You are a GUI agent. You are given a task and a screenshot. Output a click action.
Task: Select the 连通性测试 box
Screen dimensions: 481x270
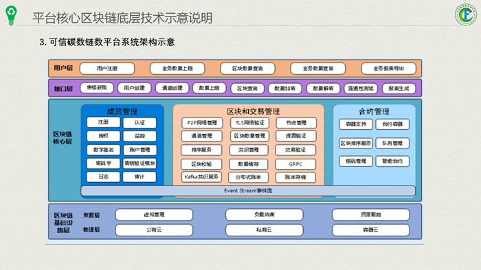[x=361, y=89]
